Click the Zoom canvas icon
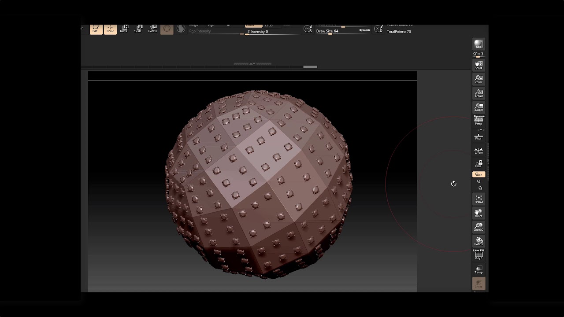Image resolution: width=564 pixels, height=317 pixels. [479, 79]
